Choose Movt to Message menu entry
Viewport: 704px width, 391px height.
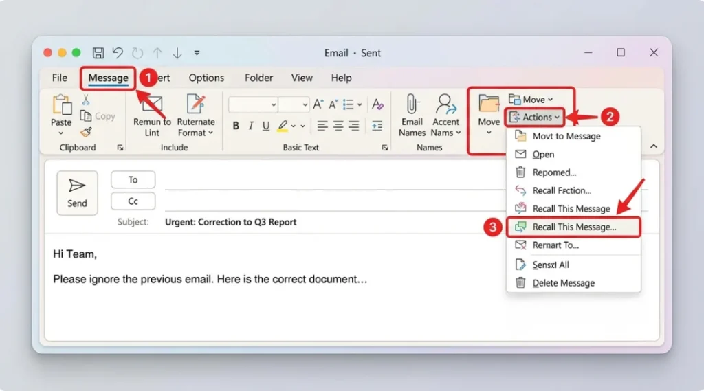point(573,136)
